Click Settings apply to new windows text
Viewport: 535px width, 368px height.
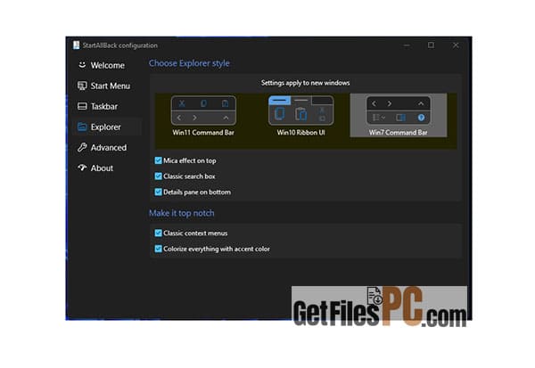(305, 83)
